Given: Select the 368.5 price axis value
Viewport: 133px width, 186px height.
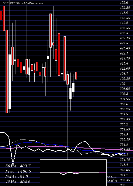Looking at the screenshot, I should pos(124,134).
